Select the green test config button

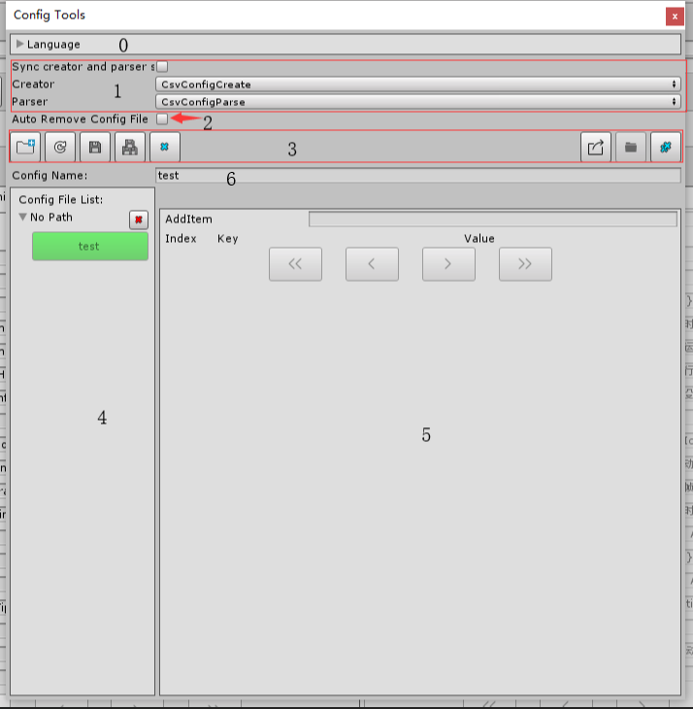(x=90, y=247)
